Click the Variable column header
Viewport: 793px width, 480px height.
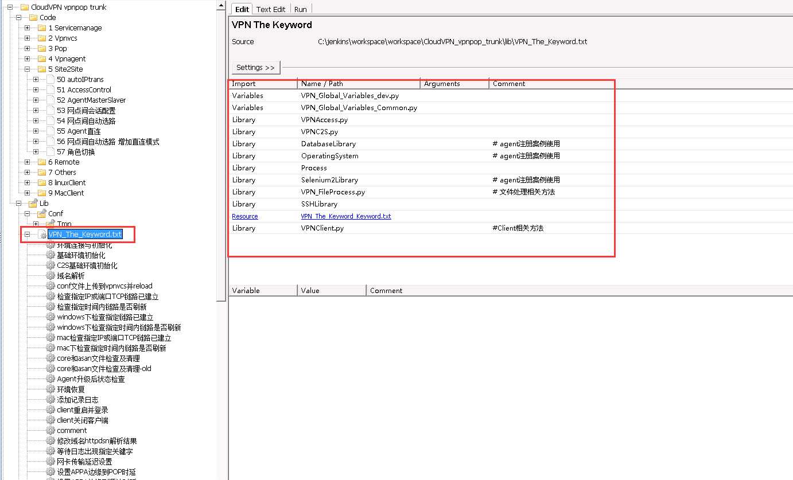(263, 291)
